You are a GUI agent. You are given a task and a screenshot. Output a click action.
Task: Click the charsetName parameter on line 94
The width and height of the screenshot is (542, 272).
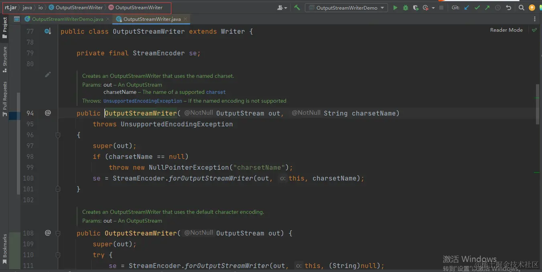click(374, 114)
